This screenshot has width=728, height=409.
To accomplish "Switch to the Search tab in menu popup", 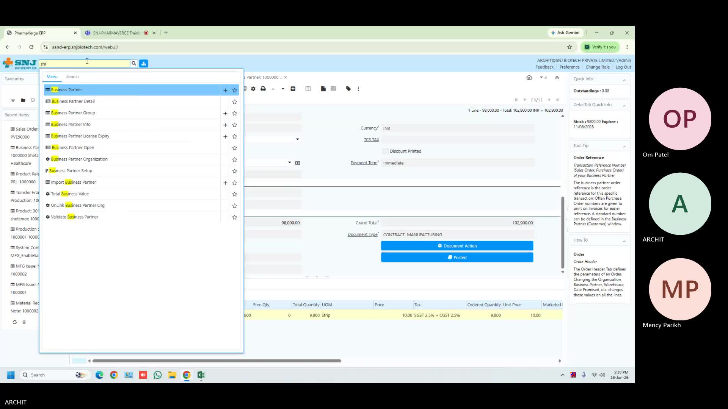I will (x=72, y=76).
